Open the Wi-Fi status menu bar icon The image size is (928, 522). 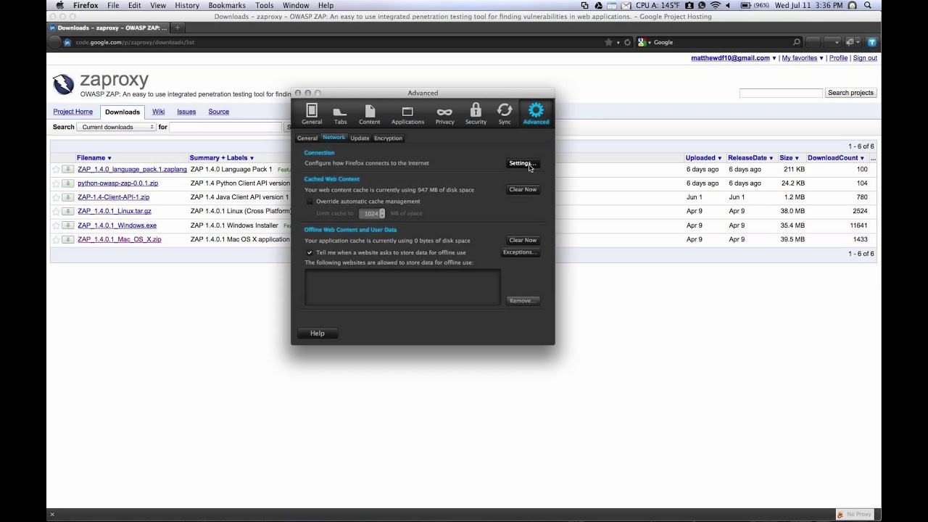[x=716, y=5]
